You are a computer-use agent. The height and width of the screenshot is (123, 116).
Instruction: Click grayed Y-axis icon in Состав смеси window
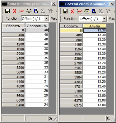pyautogui.click(x=108, y=11)
